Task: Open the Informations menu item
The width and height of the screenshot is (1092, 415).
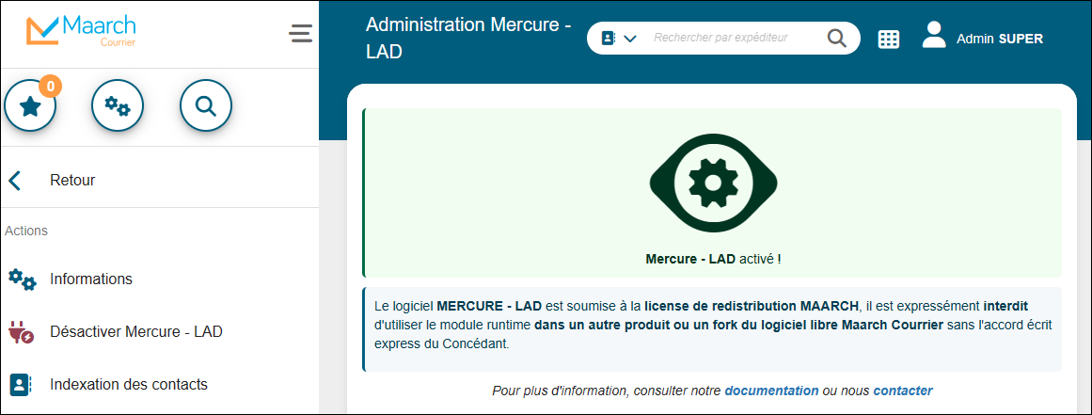Action: [x=91, y=279]
